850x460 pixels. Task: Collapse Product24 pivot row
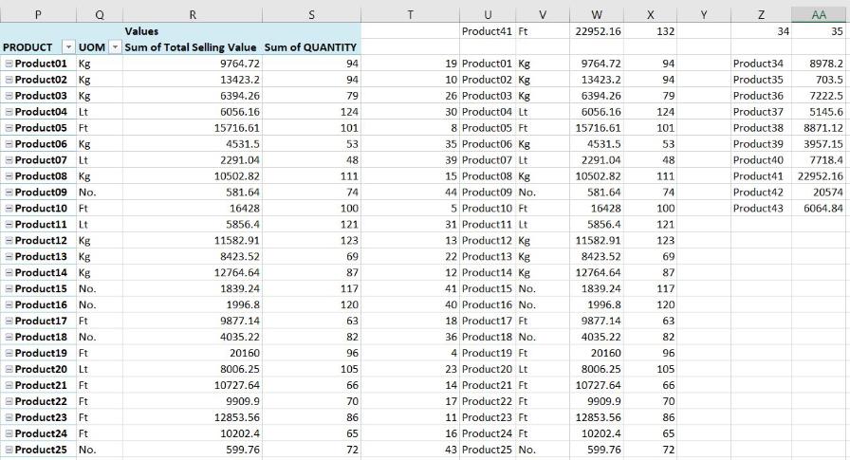[9, 433]
